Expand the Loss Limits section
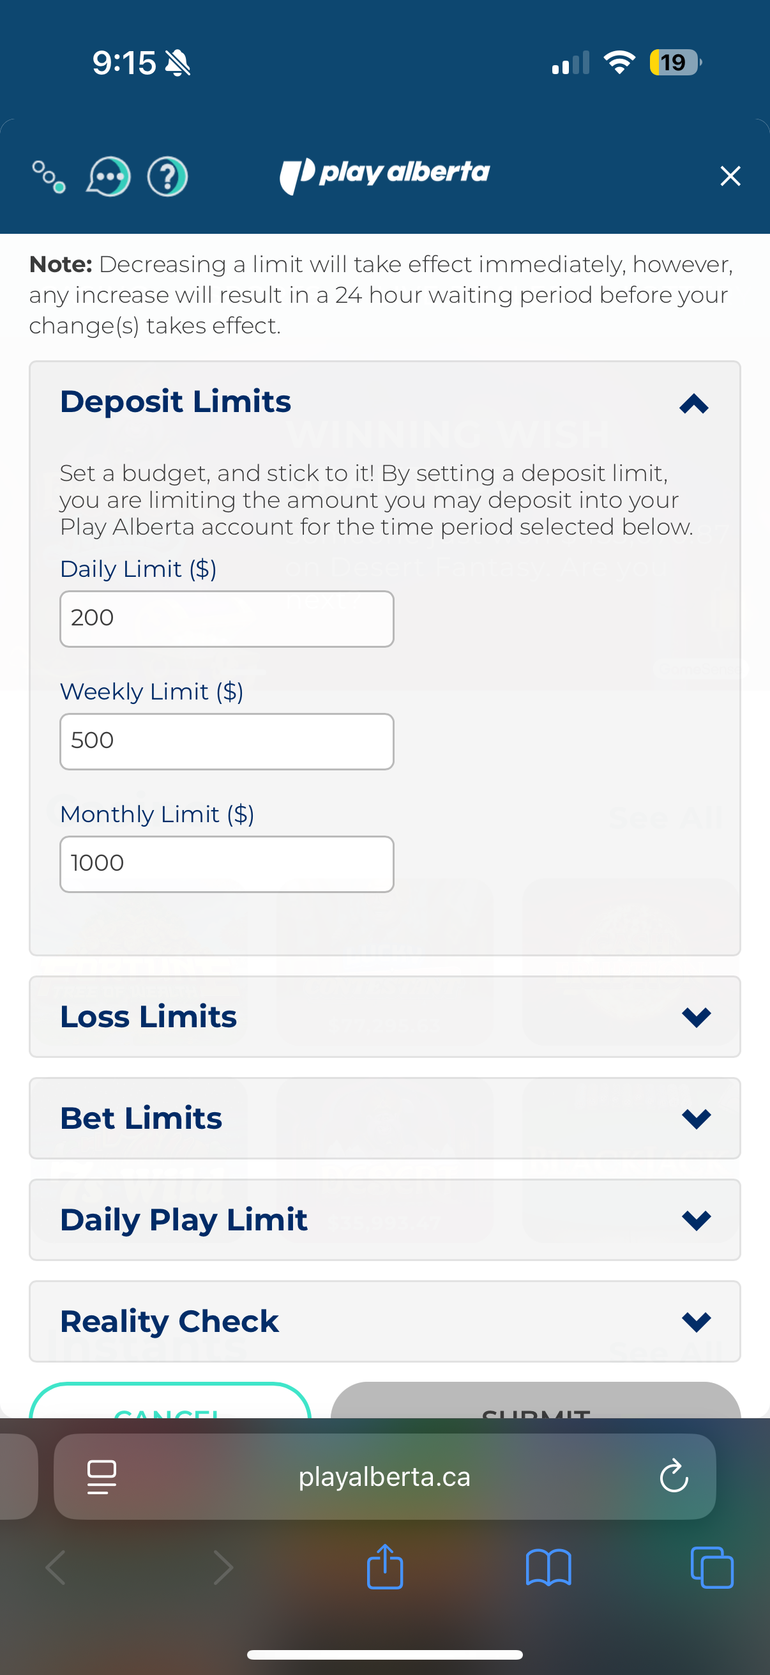770x1675 pixels. coord(696,1016)
